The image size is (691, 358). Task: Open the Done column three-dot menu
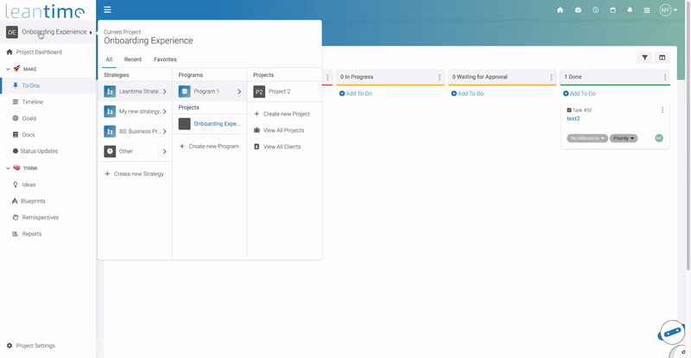(x=663, y=77)
